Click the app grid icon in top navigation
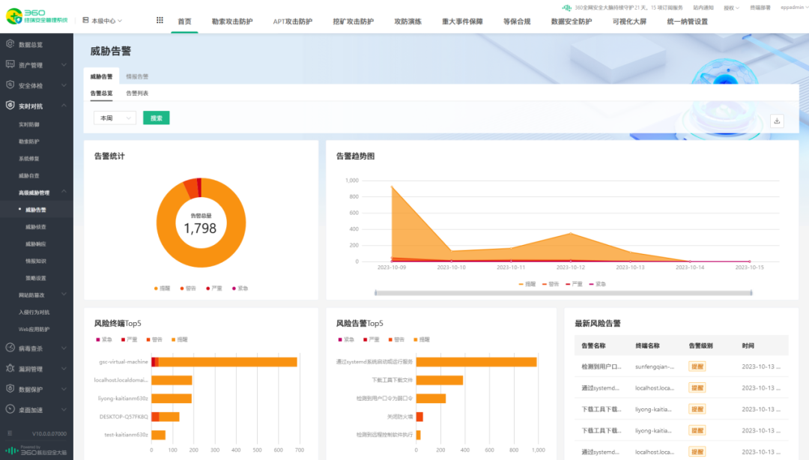The image size is (809, 460). 160,19
